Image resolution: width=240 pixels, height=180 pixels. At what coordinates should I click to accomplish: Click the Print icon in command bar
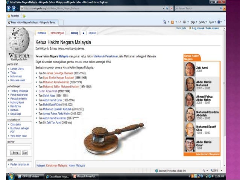pos(184,22)
